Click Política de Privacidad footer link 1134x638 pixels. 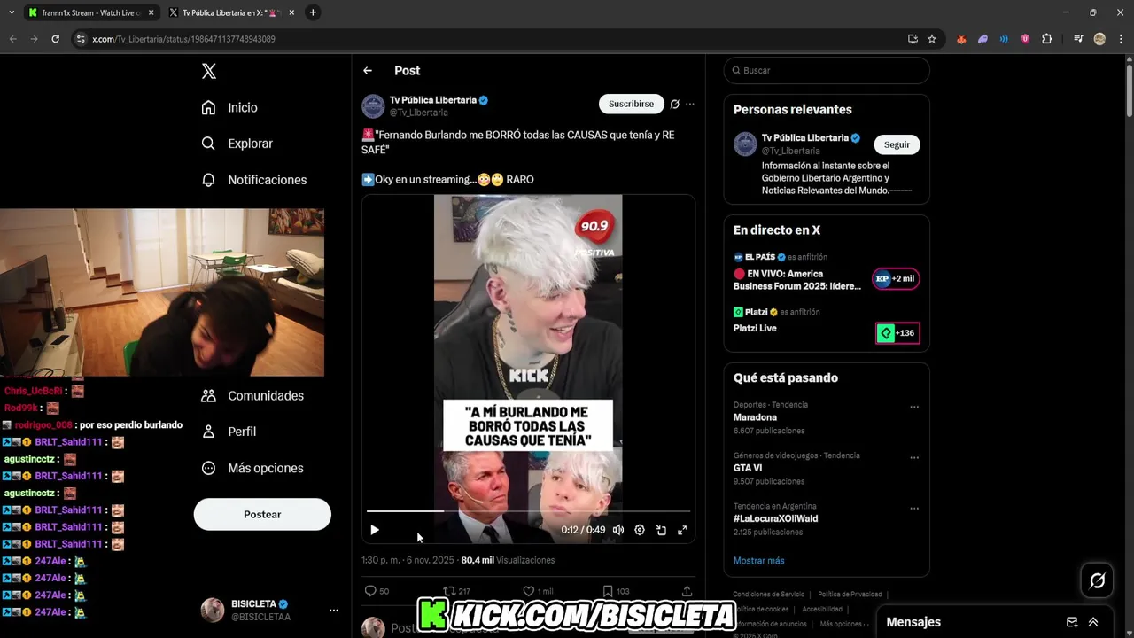(x=850, y=595)
